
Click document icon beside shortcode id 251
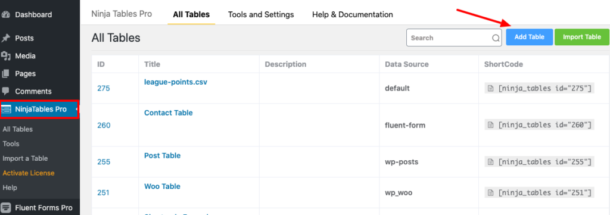(491, 192)
